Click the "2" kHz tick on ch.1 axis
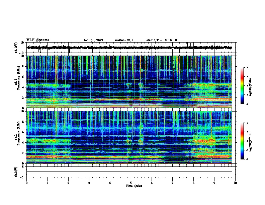Screen dimensions: 265x205 coord(23,98)
